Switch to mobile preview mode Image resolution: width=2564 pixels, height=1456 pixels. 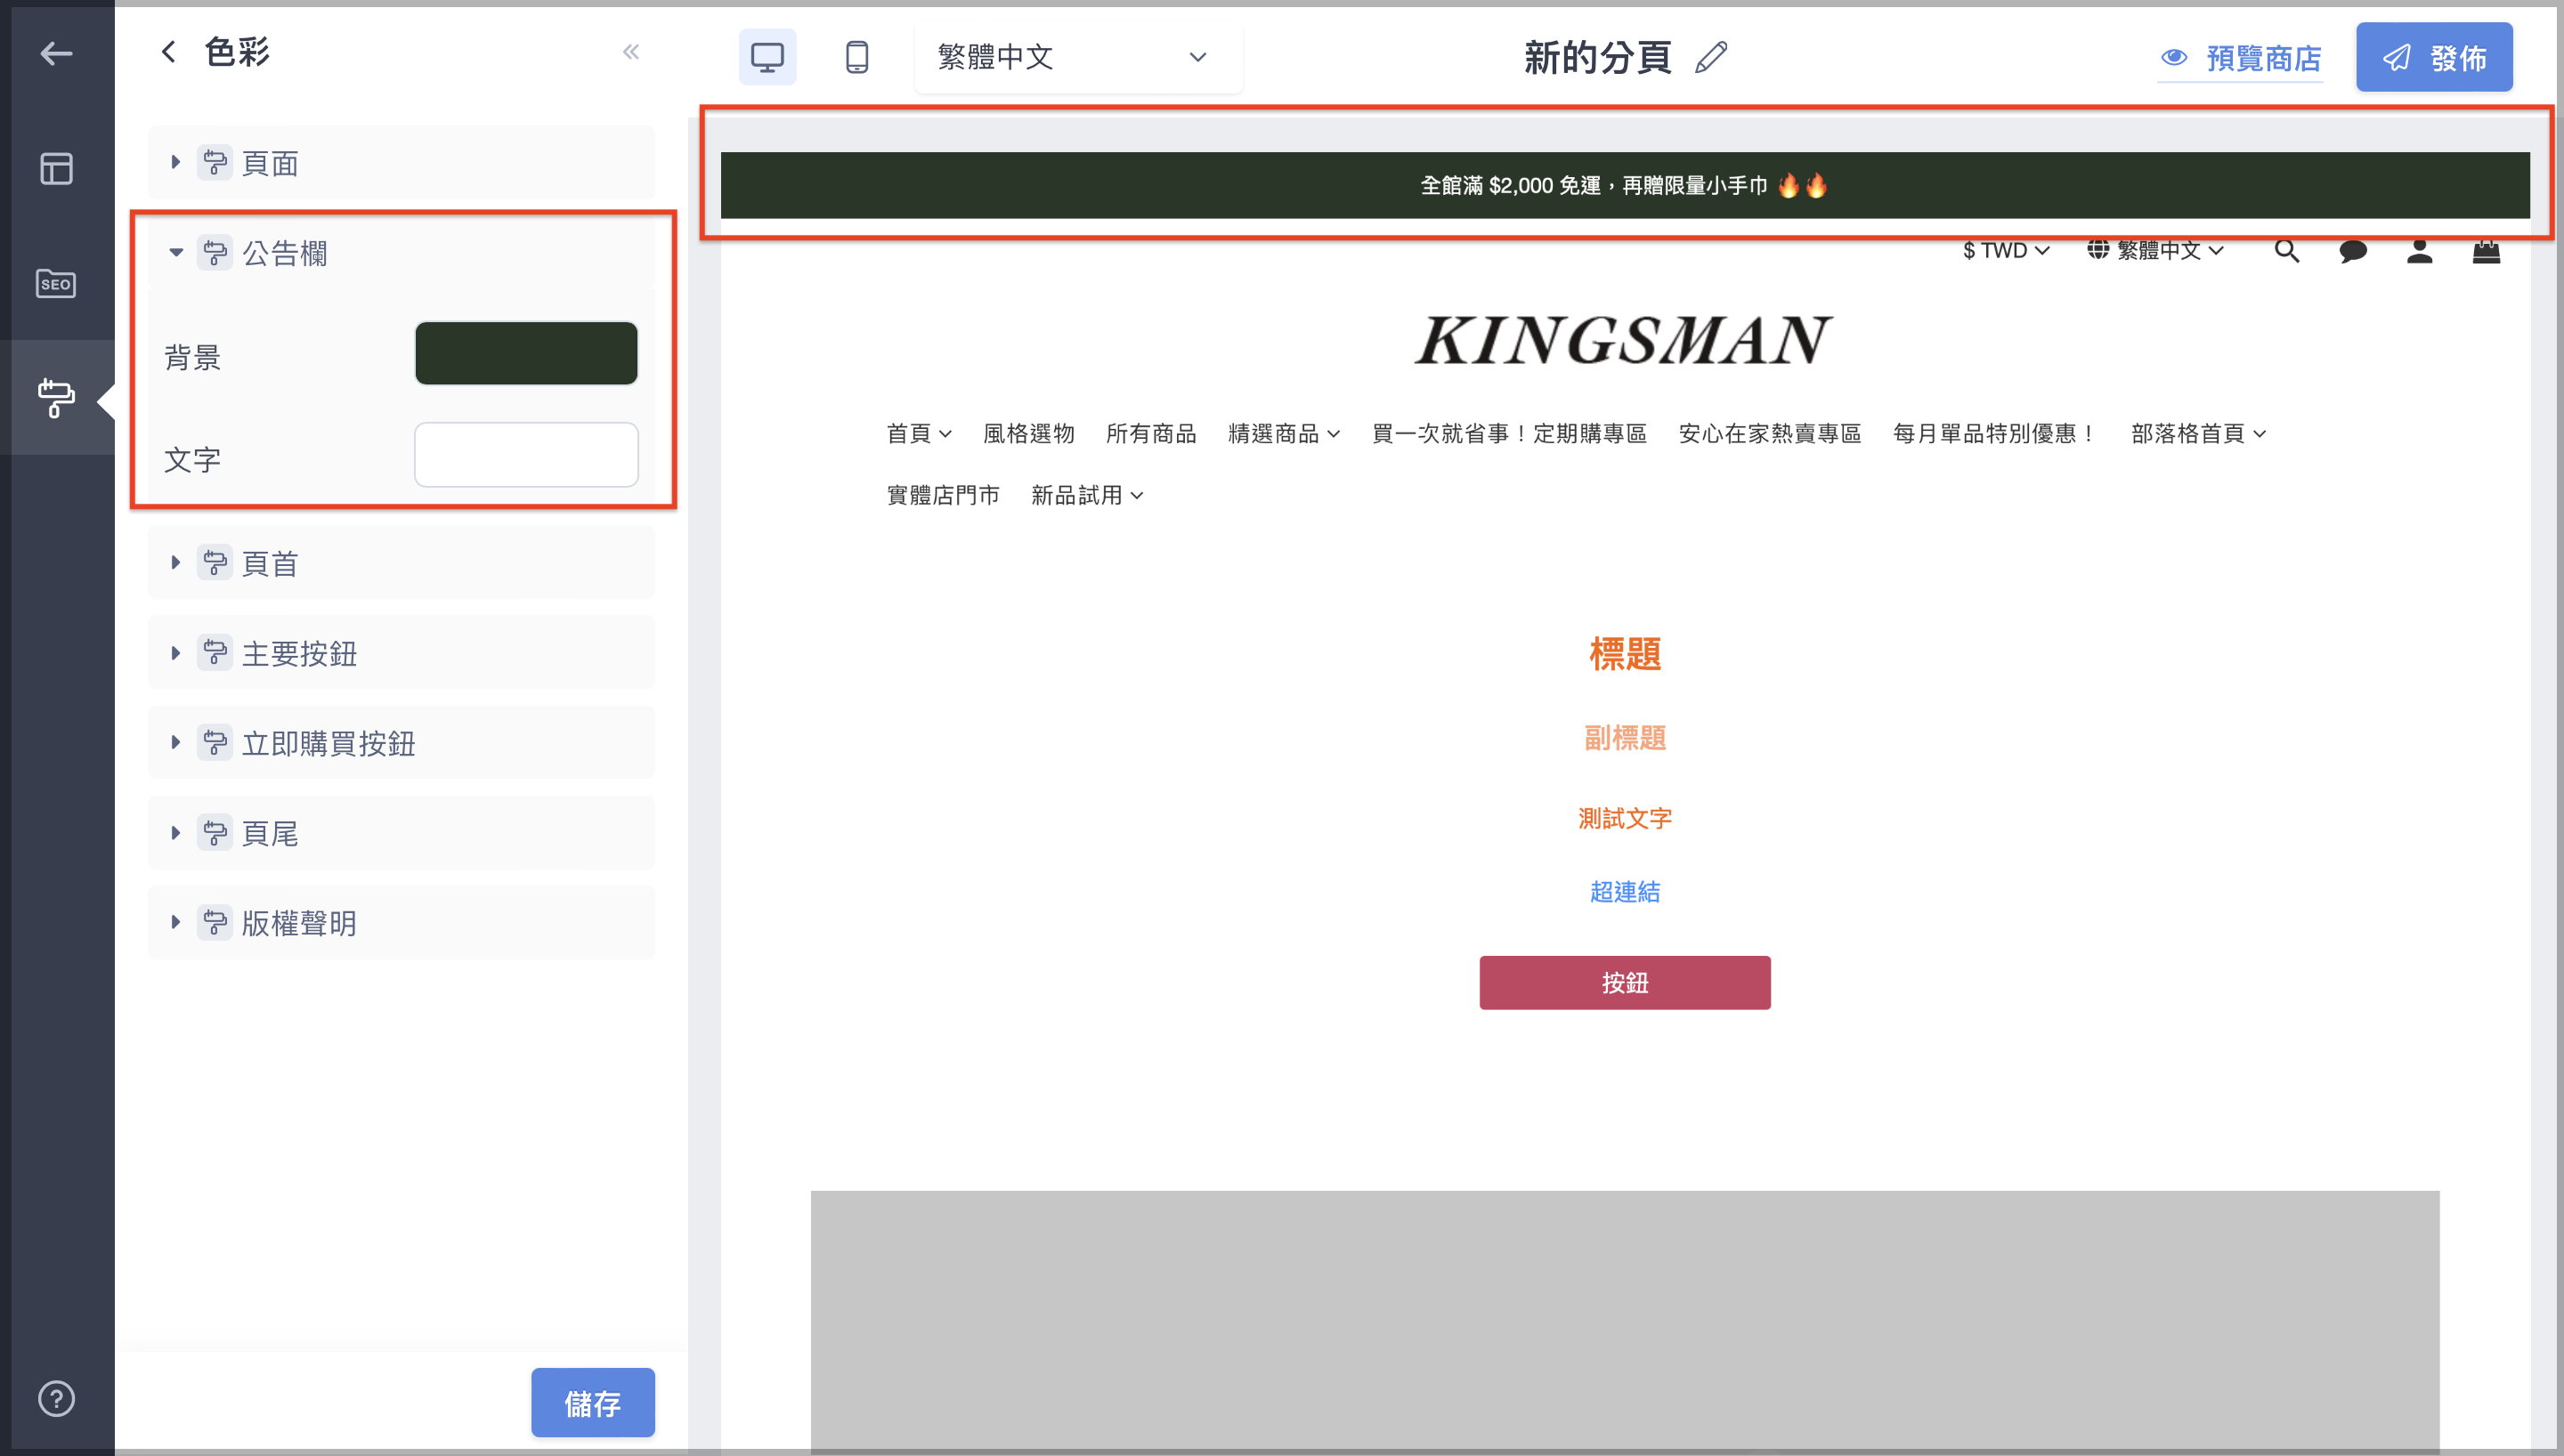[x=856, y=57]
